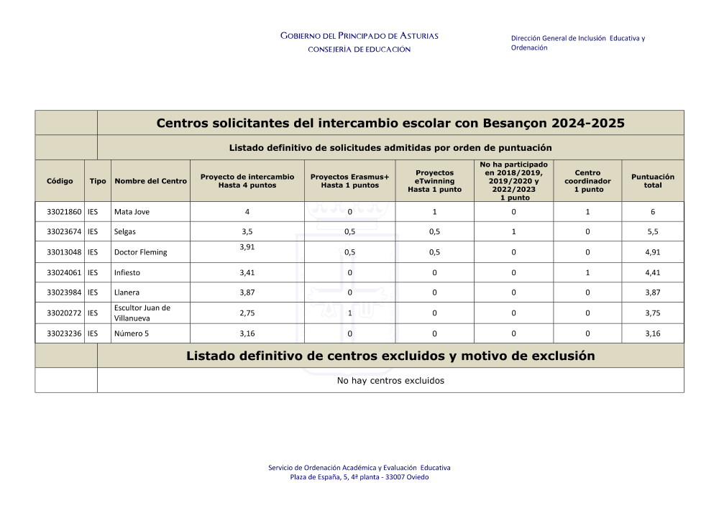Click the Escultor Juan de Villanueva cell

click(x=142, y=313)
